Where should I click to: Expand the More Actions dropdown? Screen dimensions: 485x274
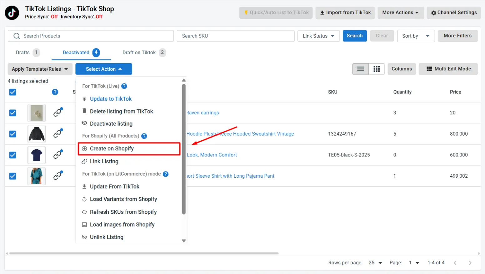click(401, 13)
